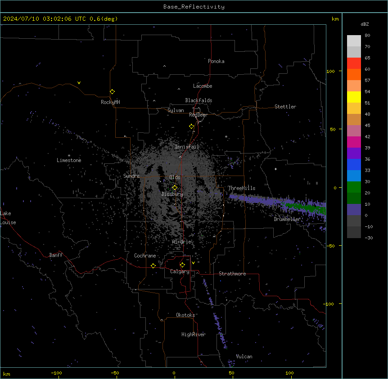
Task: Click the Base_Reflectivity title text
Action: point(194,7)
